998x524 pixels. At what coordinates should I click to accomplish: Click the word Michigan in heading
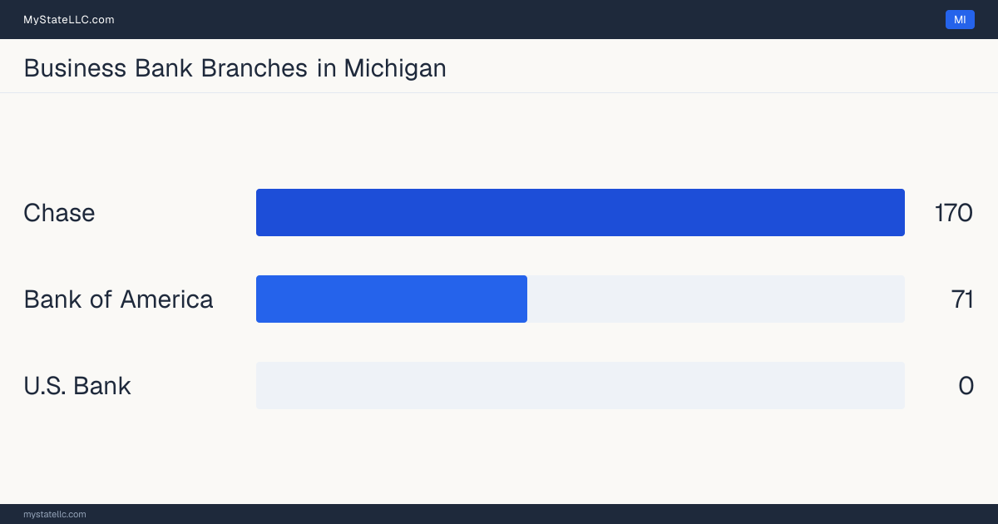coord(395,68)
